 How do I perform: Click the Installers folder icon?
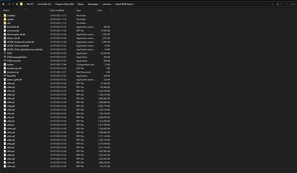pyautogui.click(x=5, y=15)
